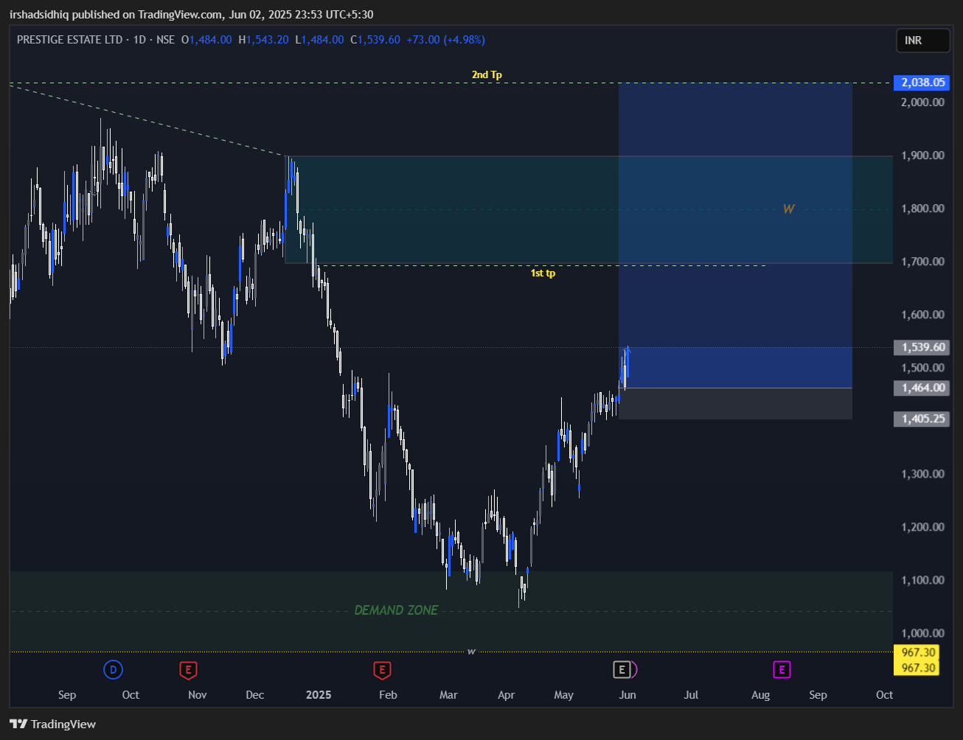This screenshot has height=740, width=963.
Task: Click the 1,100.00 price axis value
Action: pyautogui.click(x=922, y=580)
